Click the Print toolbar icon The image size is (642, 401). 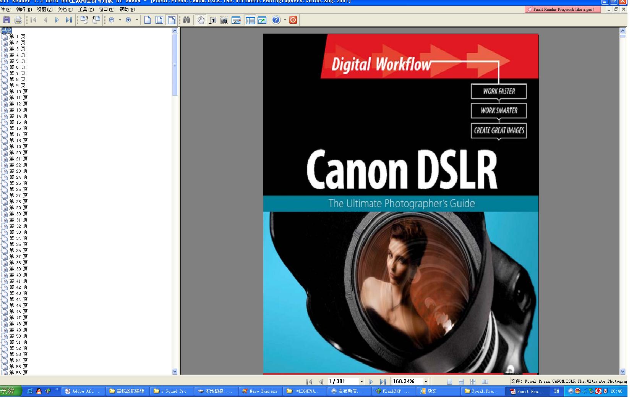[18, 20]
